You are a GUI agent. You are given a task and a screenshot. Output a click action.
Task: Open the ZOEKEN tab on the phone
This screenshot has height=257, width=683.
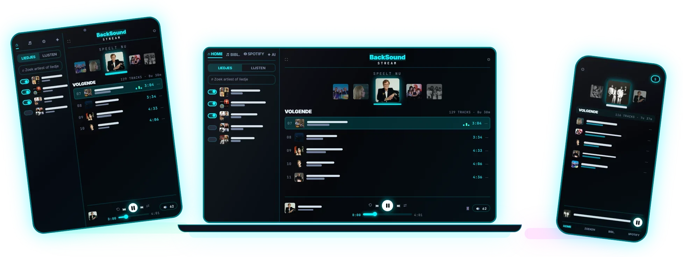590,229
